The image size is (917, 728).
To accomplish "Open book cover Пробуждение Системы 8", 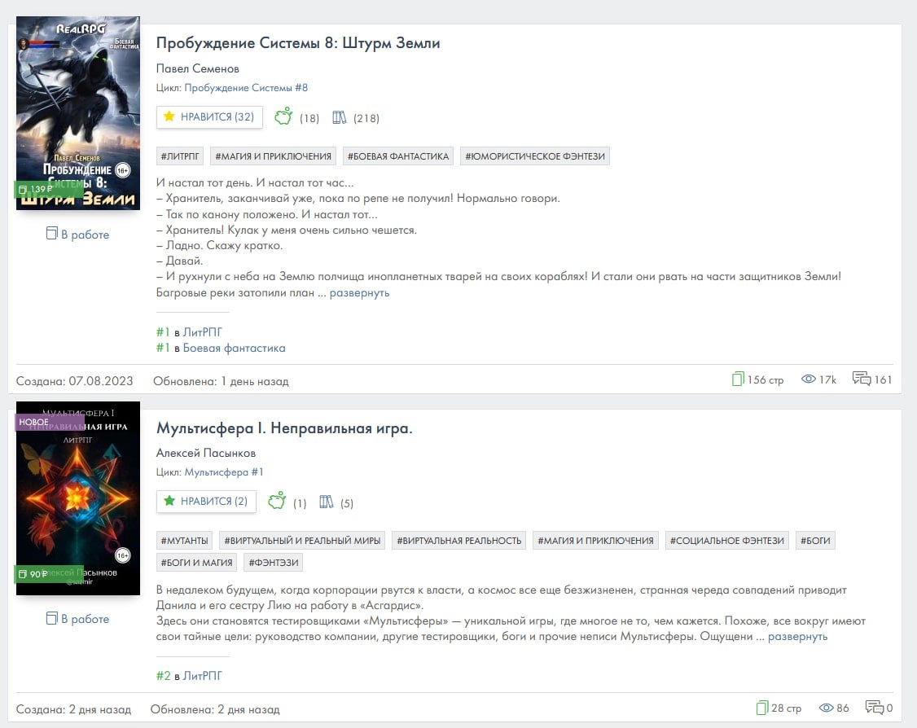I will coord(78,113).
